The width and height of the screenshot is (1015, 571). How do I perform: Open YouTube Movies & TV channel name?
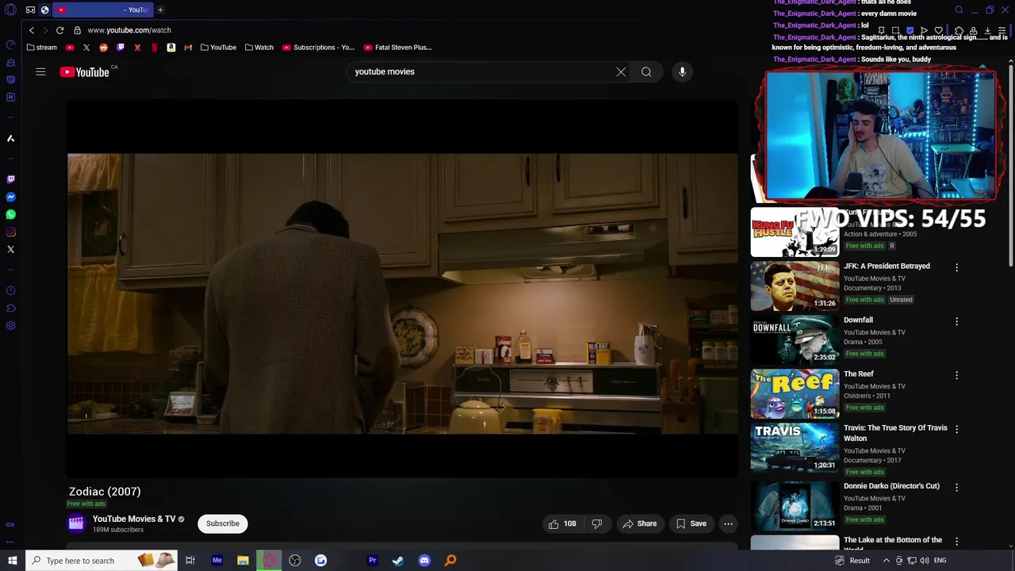point(134,519)
